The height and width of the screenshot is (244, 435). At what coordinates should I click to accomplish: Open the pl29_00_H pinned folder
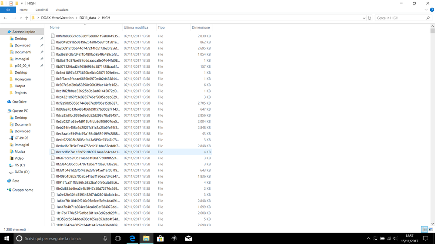pos(22,66)
